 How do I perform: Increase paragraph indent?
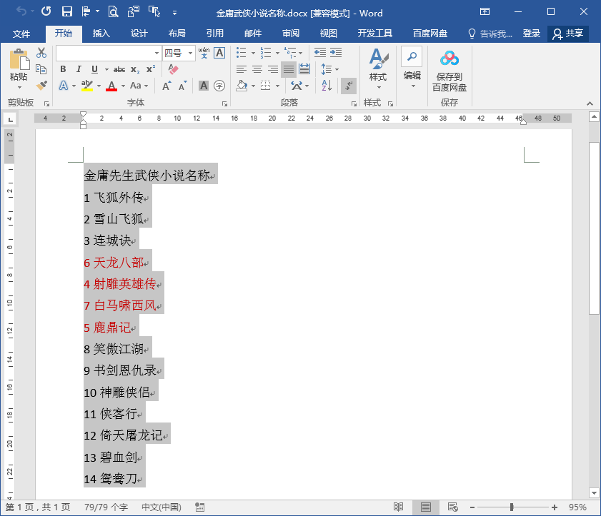tap(336, 52)
